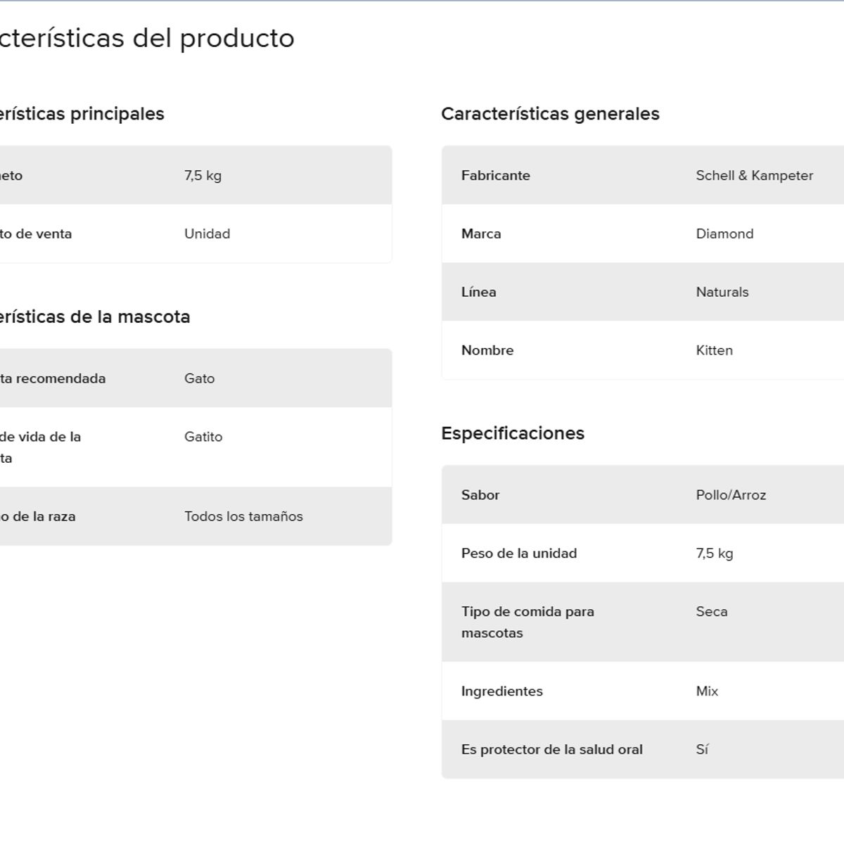Select the "Pollo/Arroz" flavor value

pyautogui.click(x=731, y=495)
